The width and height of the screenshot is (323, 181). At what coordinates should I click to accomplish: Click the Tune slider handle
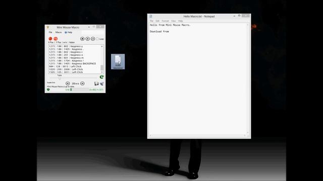(60, 78)
